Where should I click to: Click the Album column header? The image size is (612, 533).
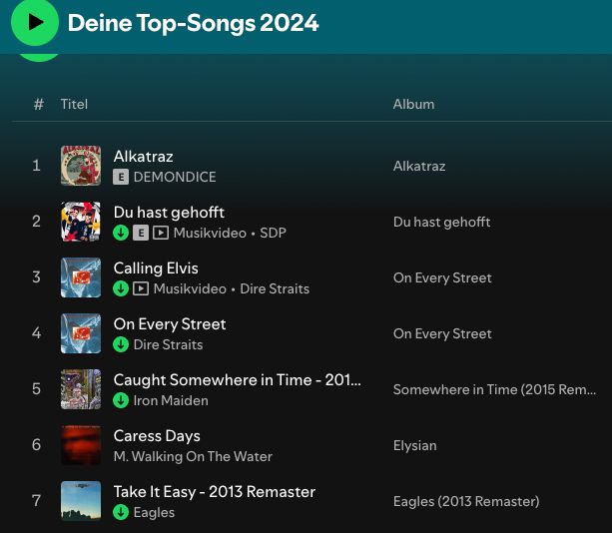[413, 104]
